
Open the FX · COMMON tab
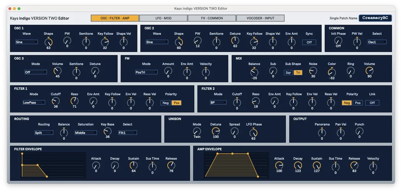click(212, 18)
